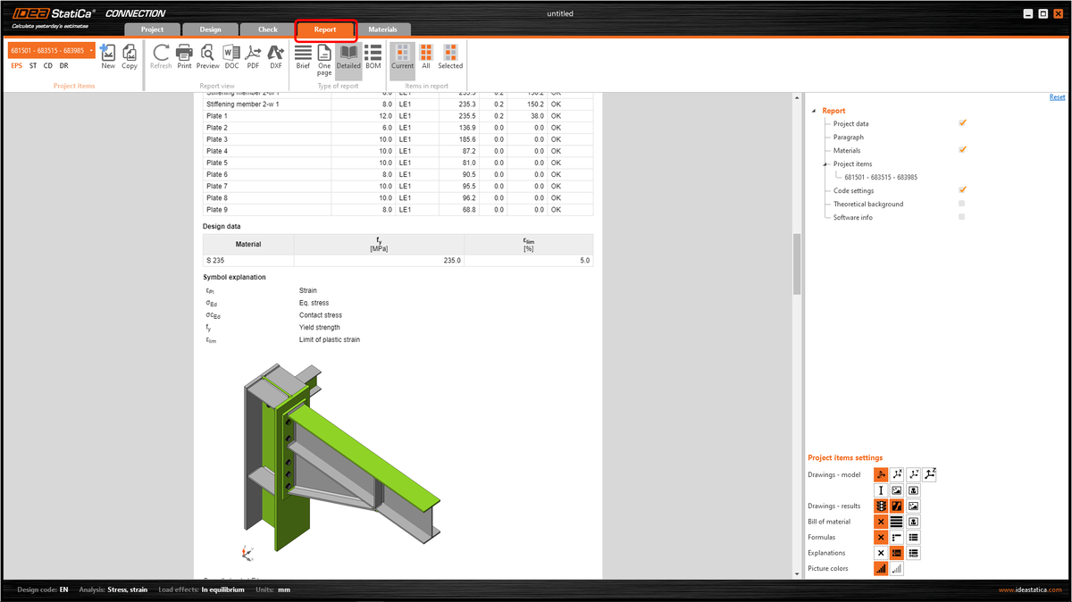This screenshot has width=1072, height=602.
Task: Open the project items dropdown list
Action: 93,51
